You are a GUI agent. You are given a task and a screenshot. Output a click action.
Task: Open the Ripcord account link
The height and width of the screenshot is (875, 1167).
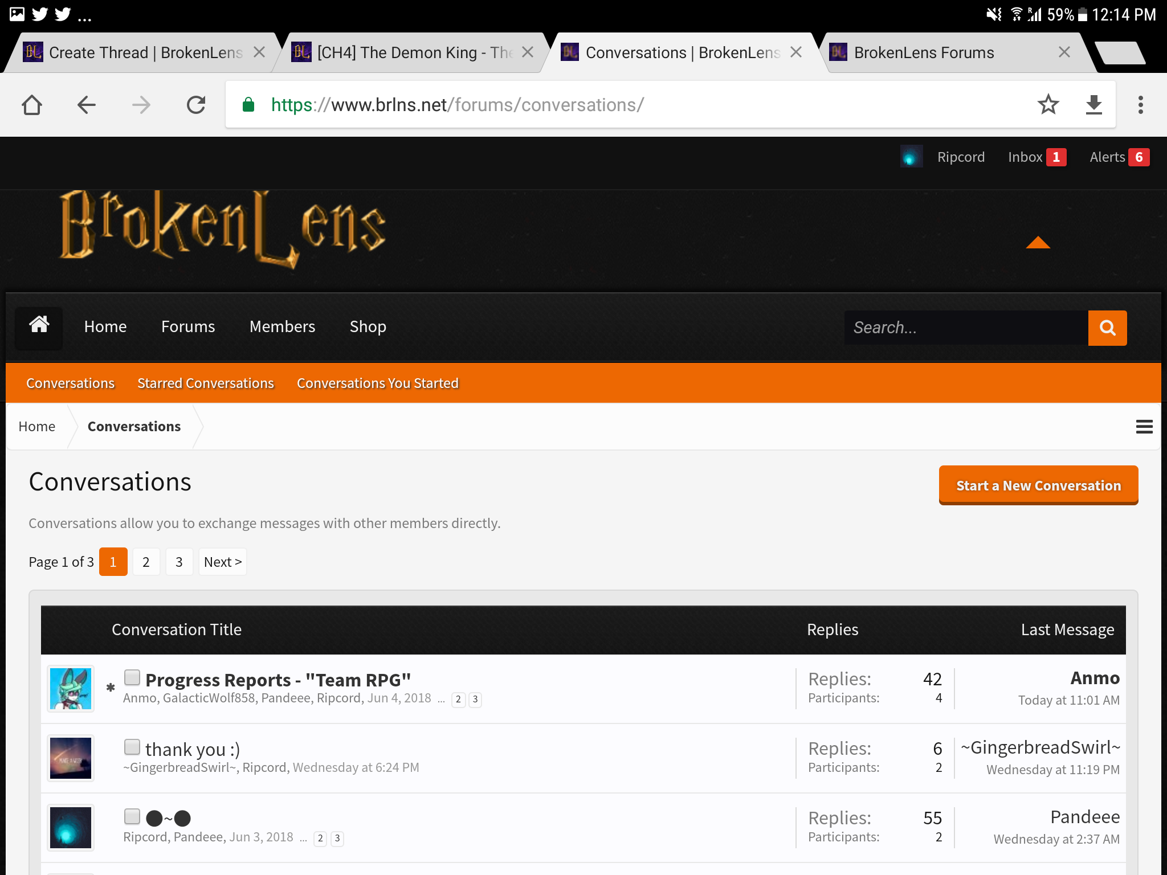click(x=961, y=157)
